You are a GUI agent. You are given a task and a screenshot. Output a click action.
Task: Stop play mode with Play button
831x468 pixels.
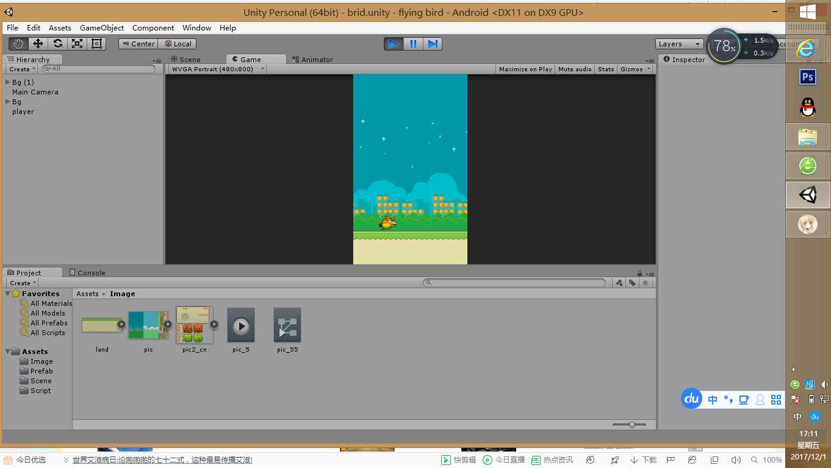tap(394, 44)
